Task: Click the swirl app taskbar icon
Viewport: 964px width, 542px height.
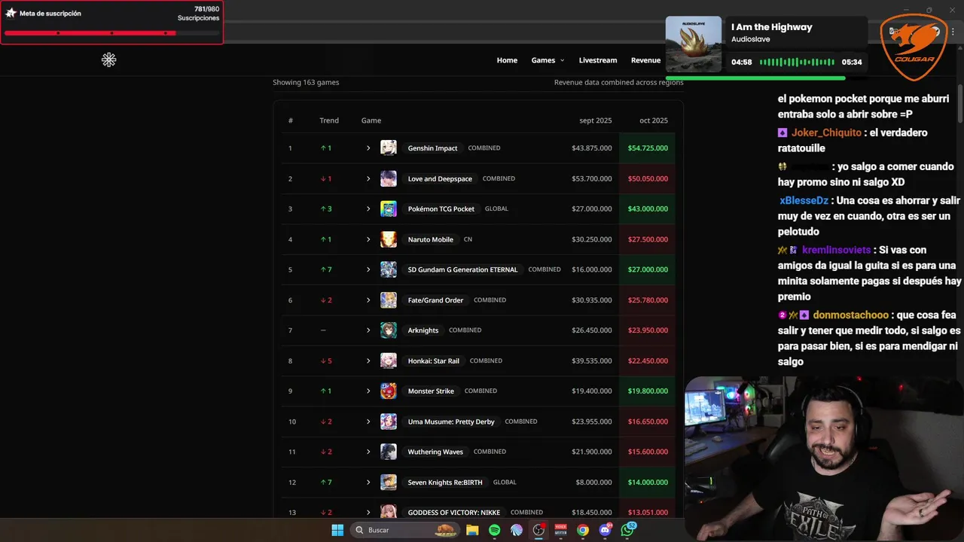Action: [516, 530]
